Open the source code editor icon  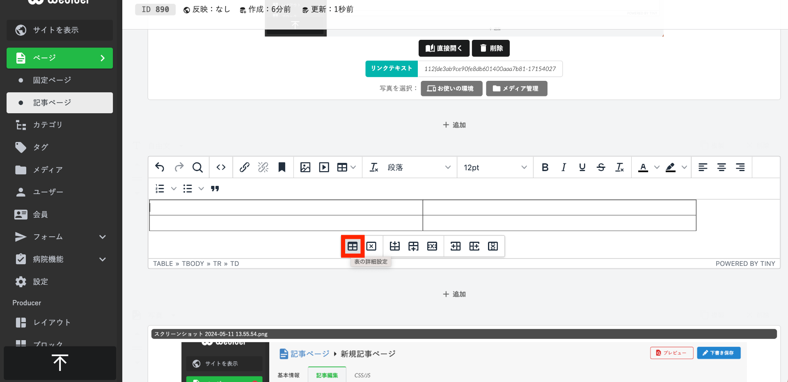(221, 167)
